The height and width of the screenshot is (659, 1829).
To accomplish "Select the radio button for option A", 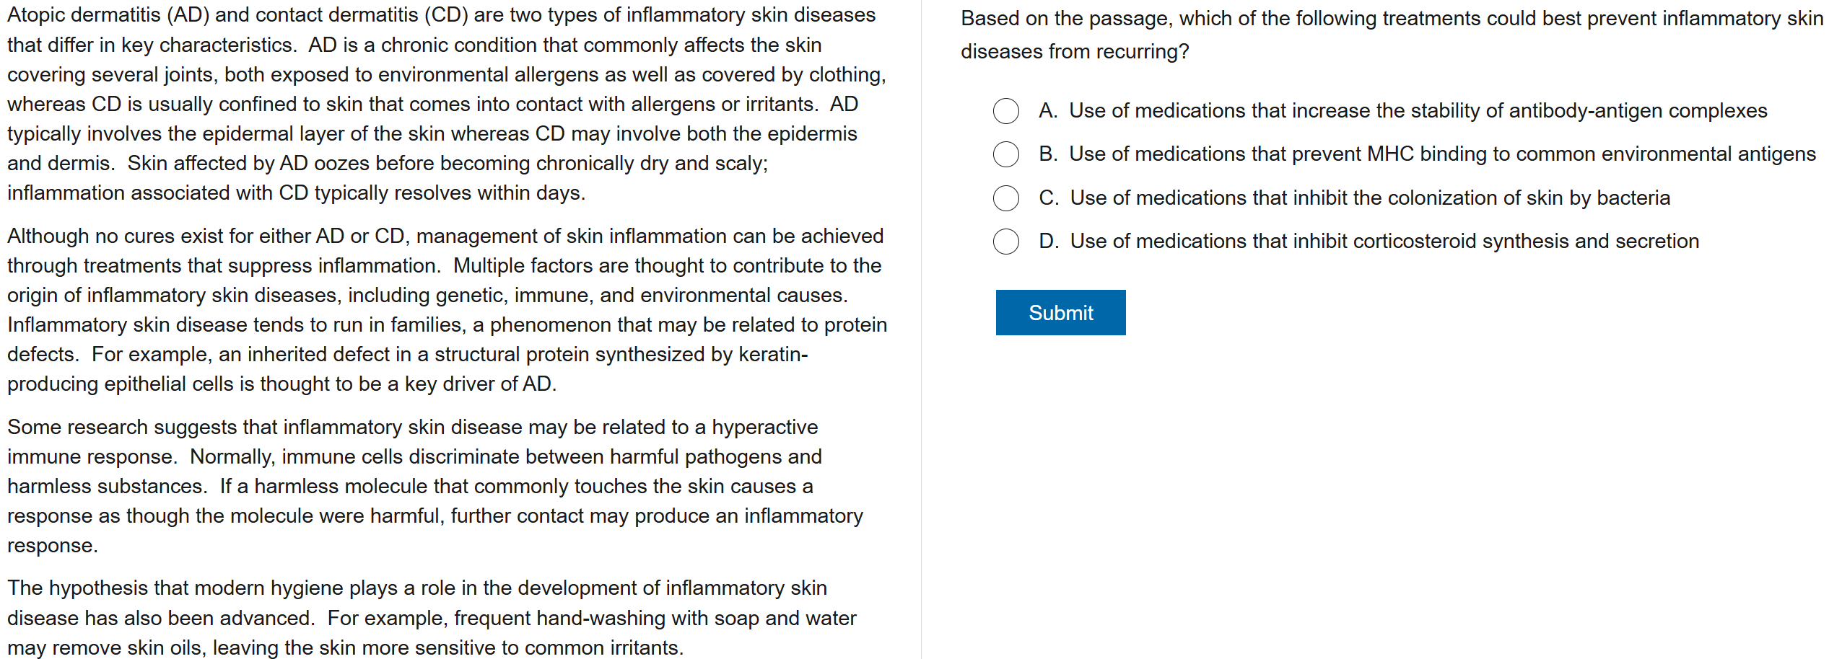I will pyautogui.click(x=1005, y=111).
